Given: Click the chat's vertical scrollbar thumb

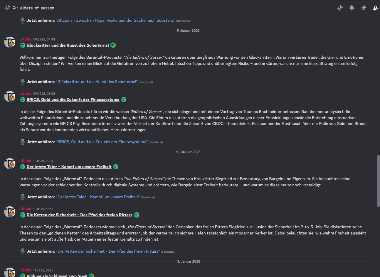Looking at the screenshot, I should (x=378, y=181).
